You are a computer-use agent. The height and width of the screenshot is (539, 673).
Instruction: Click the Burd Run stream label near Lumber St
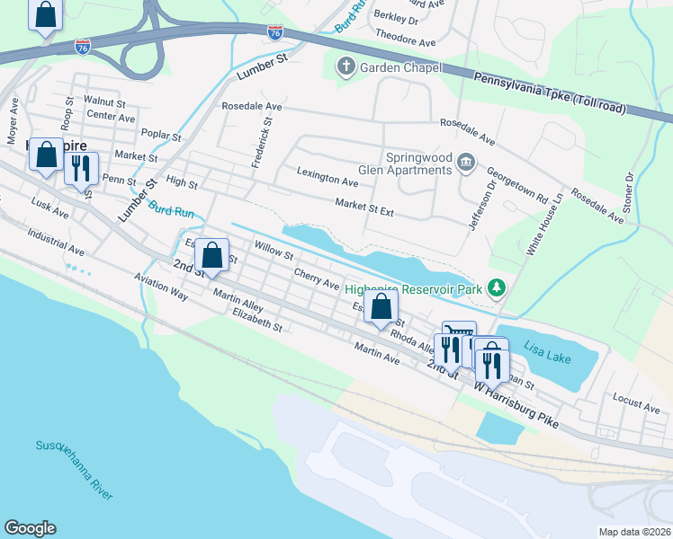point(171,209)
